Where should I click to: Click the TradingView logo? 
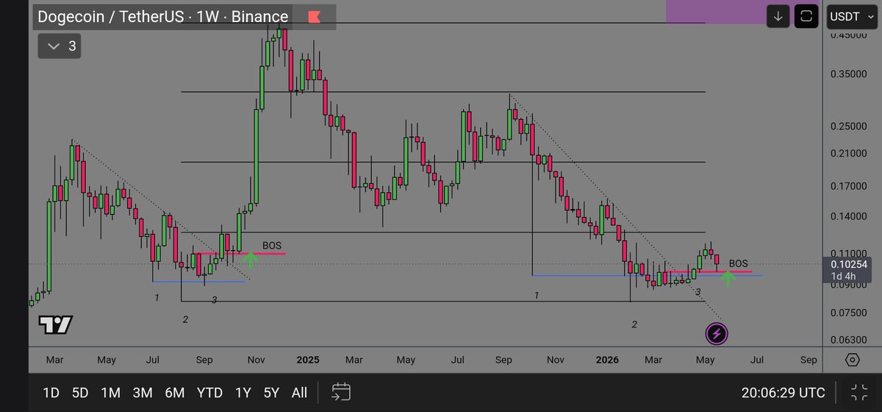coord(56,324)
